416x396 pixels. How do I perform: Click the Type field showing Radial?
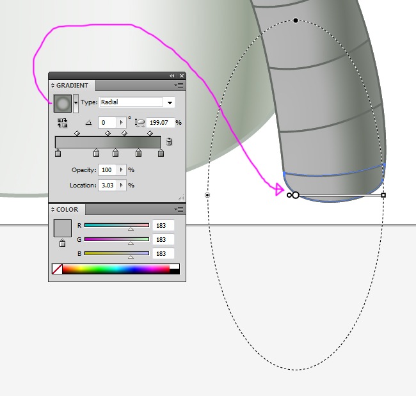coord(131,102)
